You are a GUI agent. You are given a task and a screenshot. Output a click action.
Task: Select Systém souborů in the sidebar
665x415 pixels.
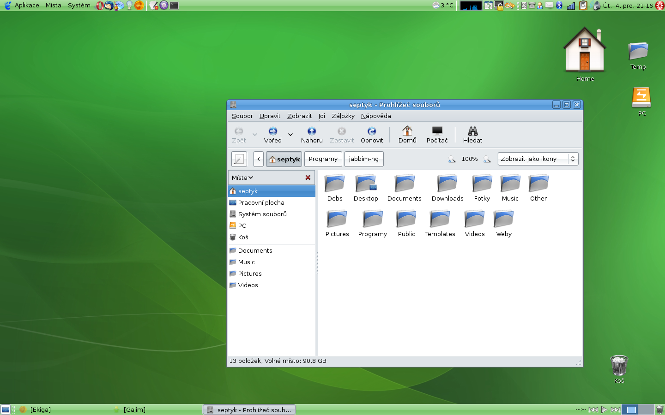272,214
